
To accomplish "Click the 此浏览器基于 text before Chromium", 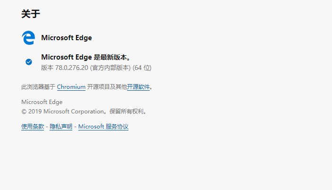I will pos(38,87).
